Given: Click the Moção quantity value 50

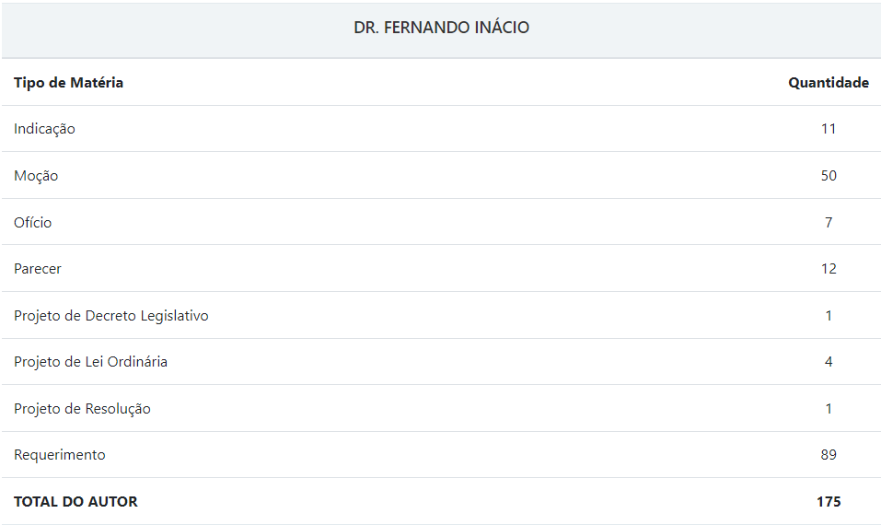Looking at the screenshot, I should (x=829, y=175).
